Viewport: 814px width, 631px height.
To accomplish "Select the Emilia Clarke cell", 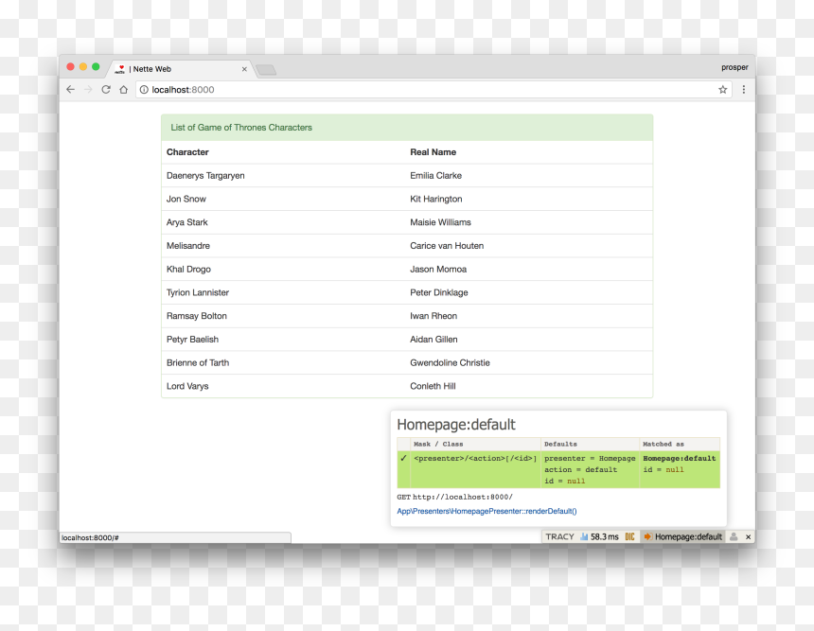I will (x=528, y=175).
